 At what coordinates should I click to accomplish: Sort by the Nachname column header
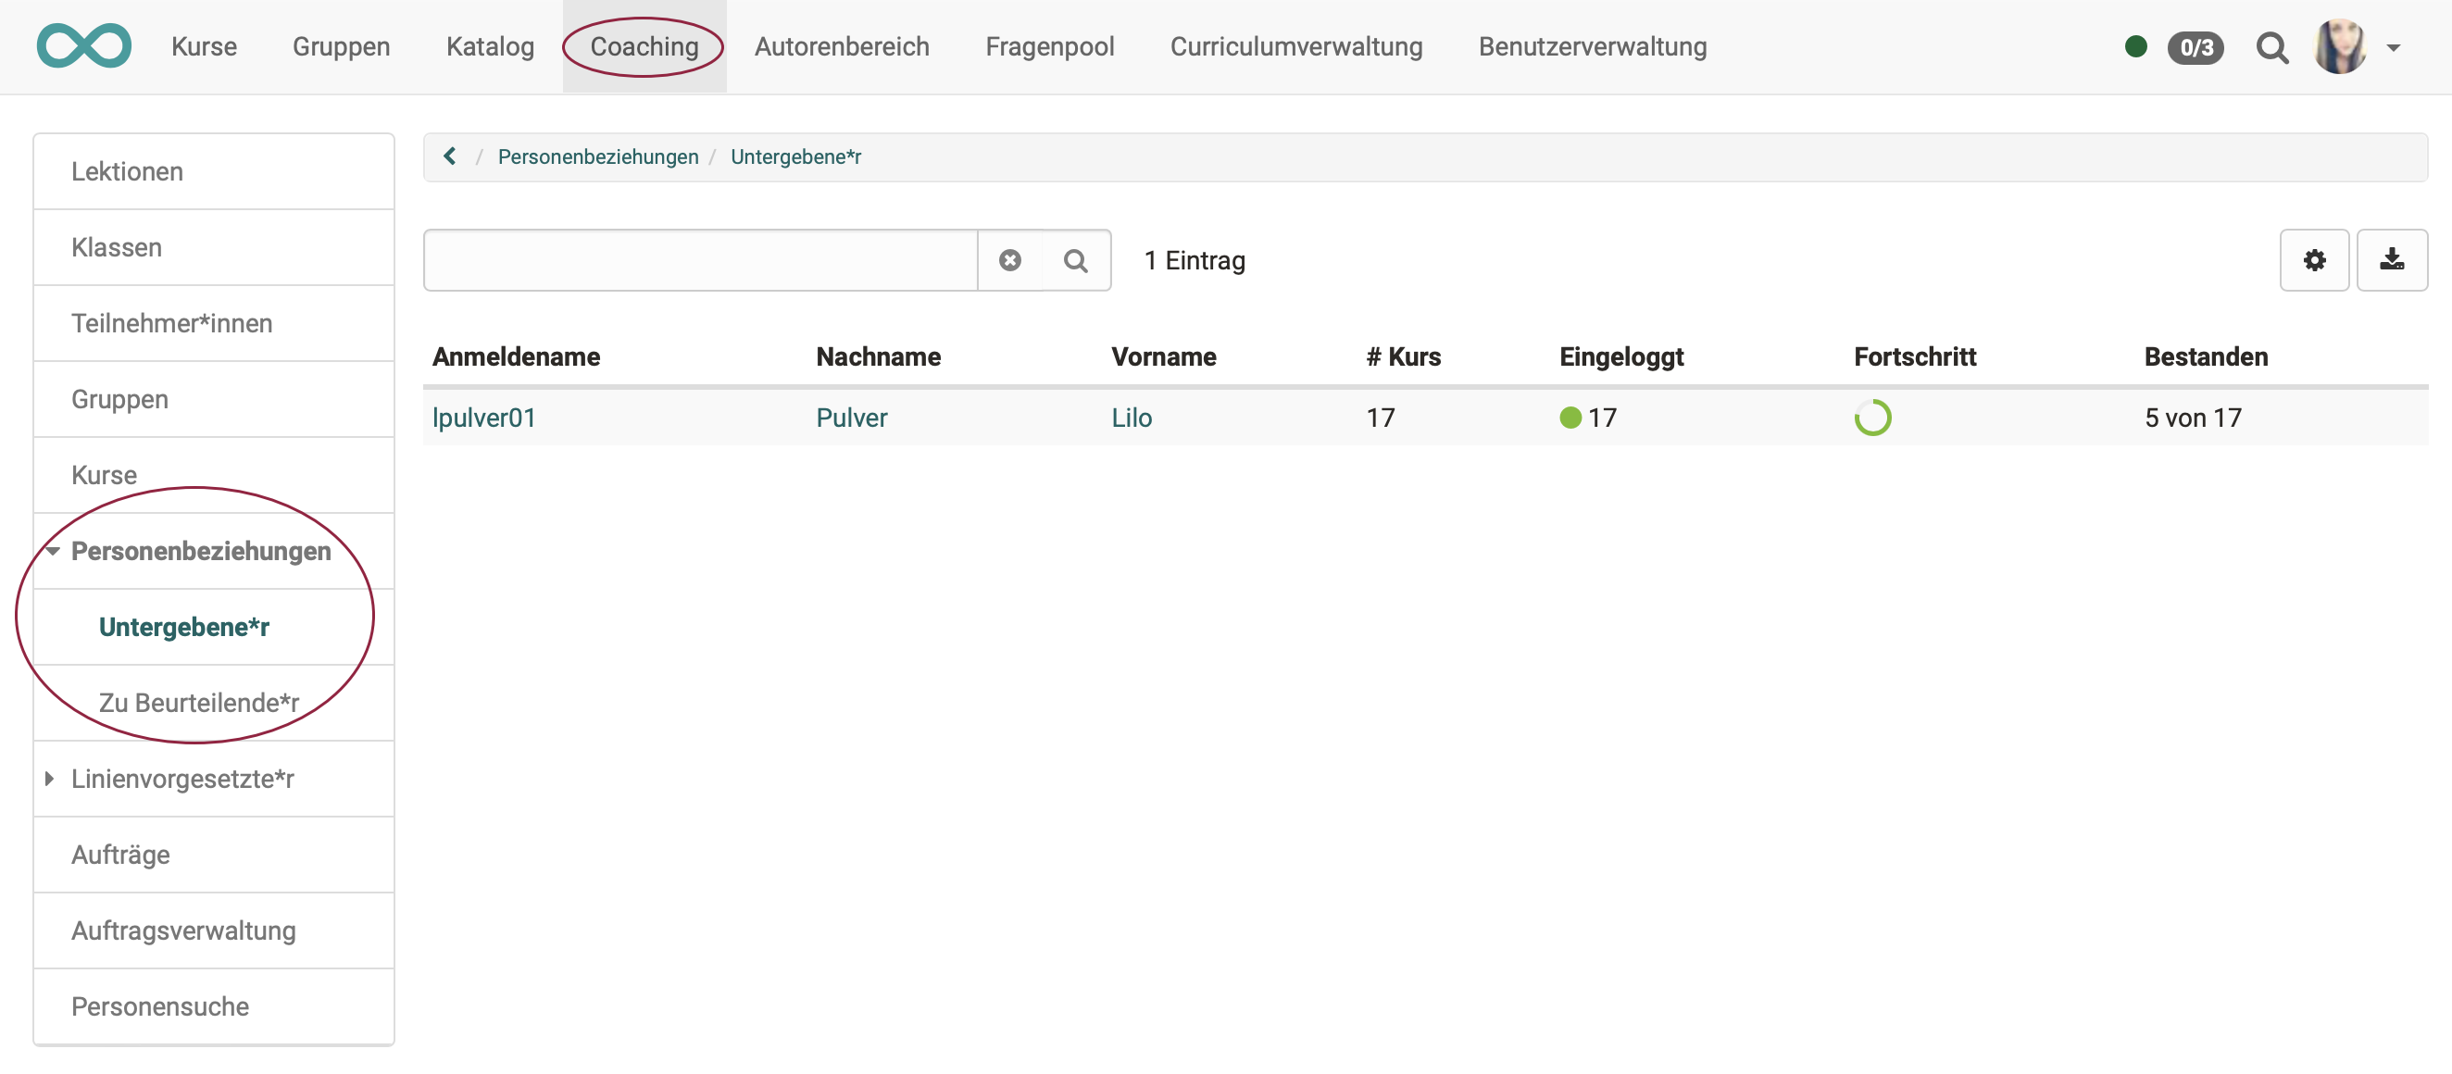(x=878, y=357)
